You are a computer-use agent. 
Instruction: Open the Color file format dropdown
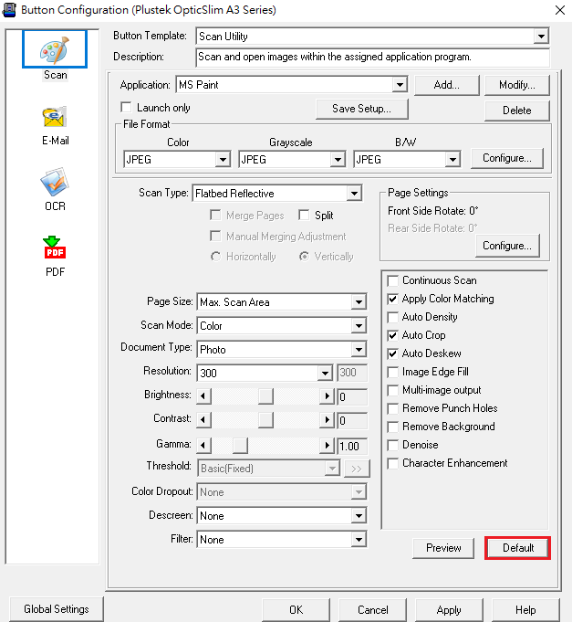(223, 160)
